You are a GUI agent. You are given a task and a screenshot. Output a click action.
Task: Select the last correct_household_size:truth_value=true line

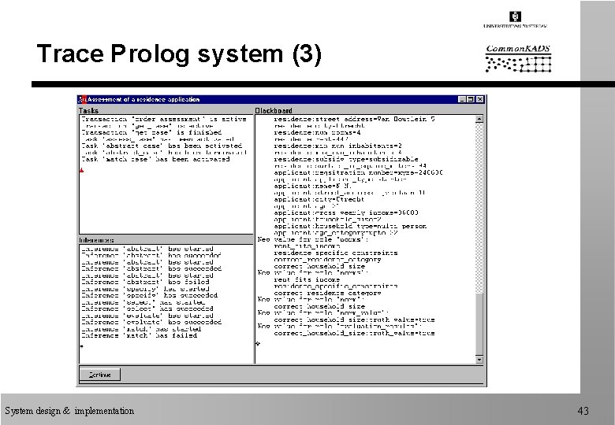click(x=354, y=333)
